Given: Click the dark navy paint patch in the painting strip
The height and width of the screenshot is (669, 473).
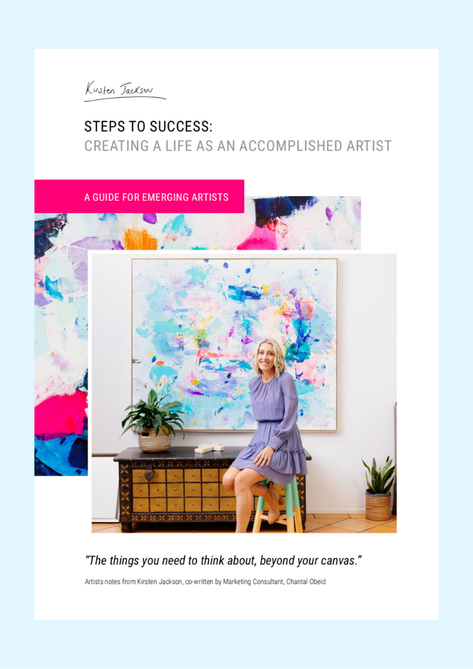Looking at the screenshot, I should [282, 210].
